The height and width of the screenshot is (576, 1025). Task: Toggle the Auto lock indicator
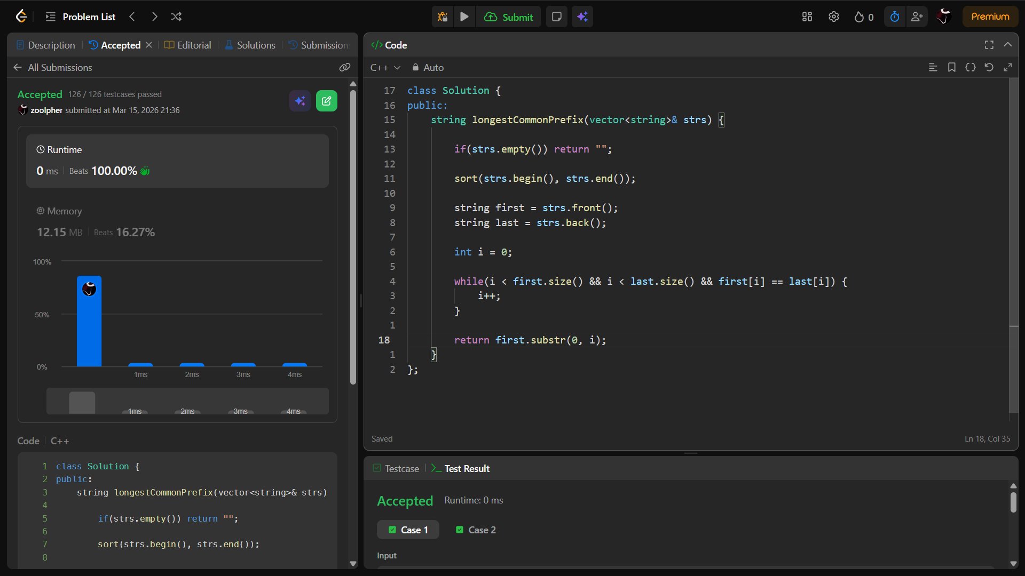(428, 68)
